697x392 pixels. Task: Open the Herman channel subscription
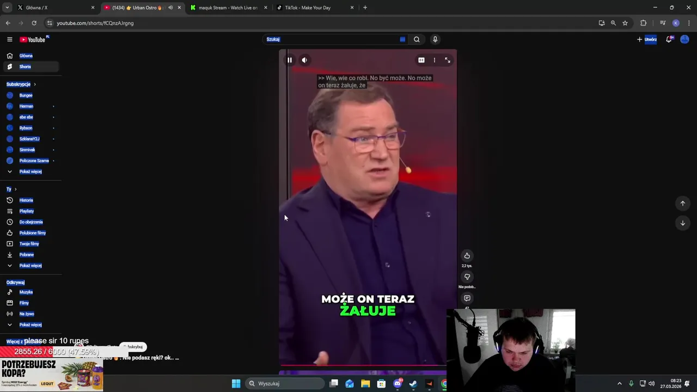pyautogui.click(x=30, y=106)
